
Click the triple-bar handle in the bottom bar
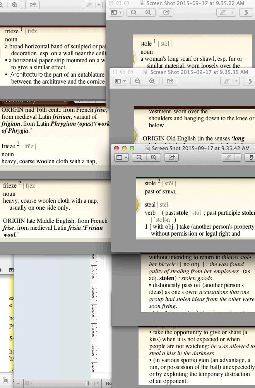point(87,383)
